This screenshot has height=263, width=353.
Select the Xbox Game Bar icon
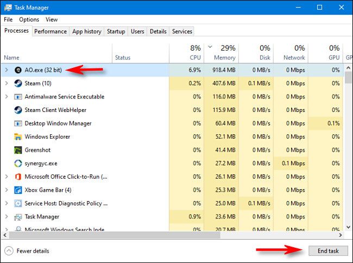(x=18, y=190)
